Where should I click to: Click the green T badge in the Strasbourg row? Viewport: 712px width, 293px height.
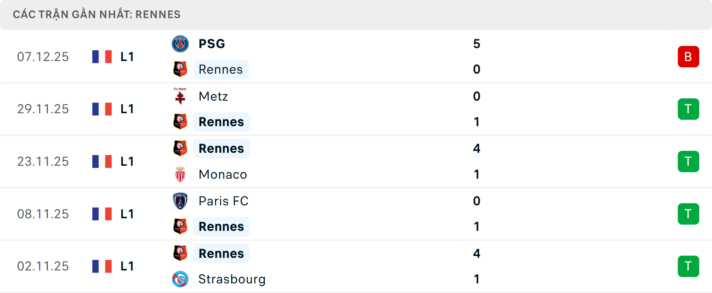[688, 266]
